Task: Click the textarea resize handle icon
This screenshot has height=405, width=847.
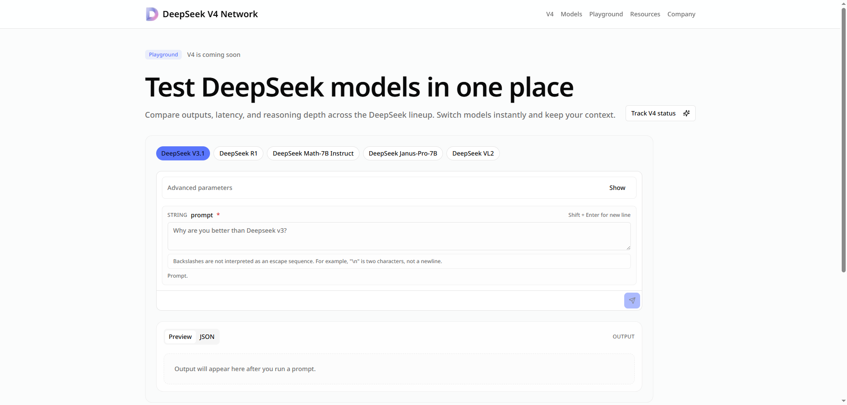Action: coord(628,247)
